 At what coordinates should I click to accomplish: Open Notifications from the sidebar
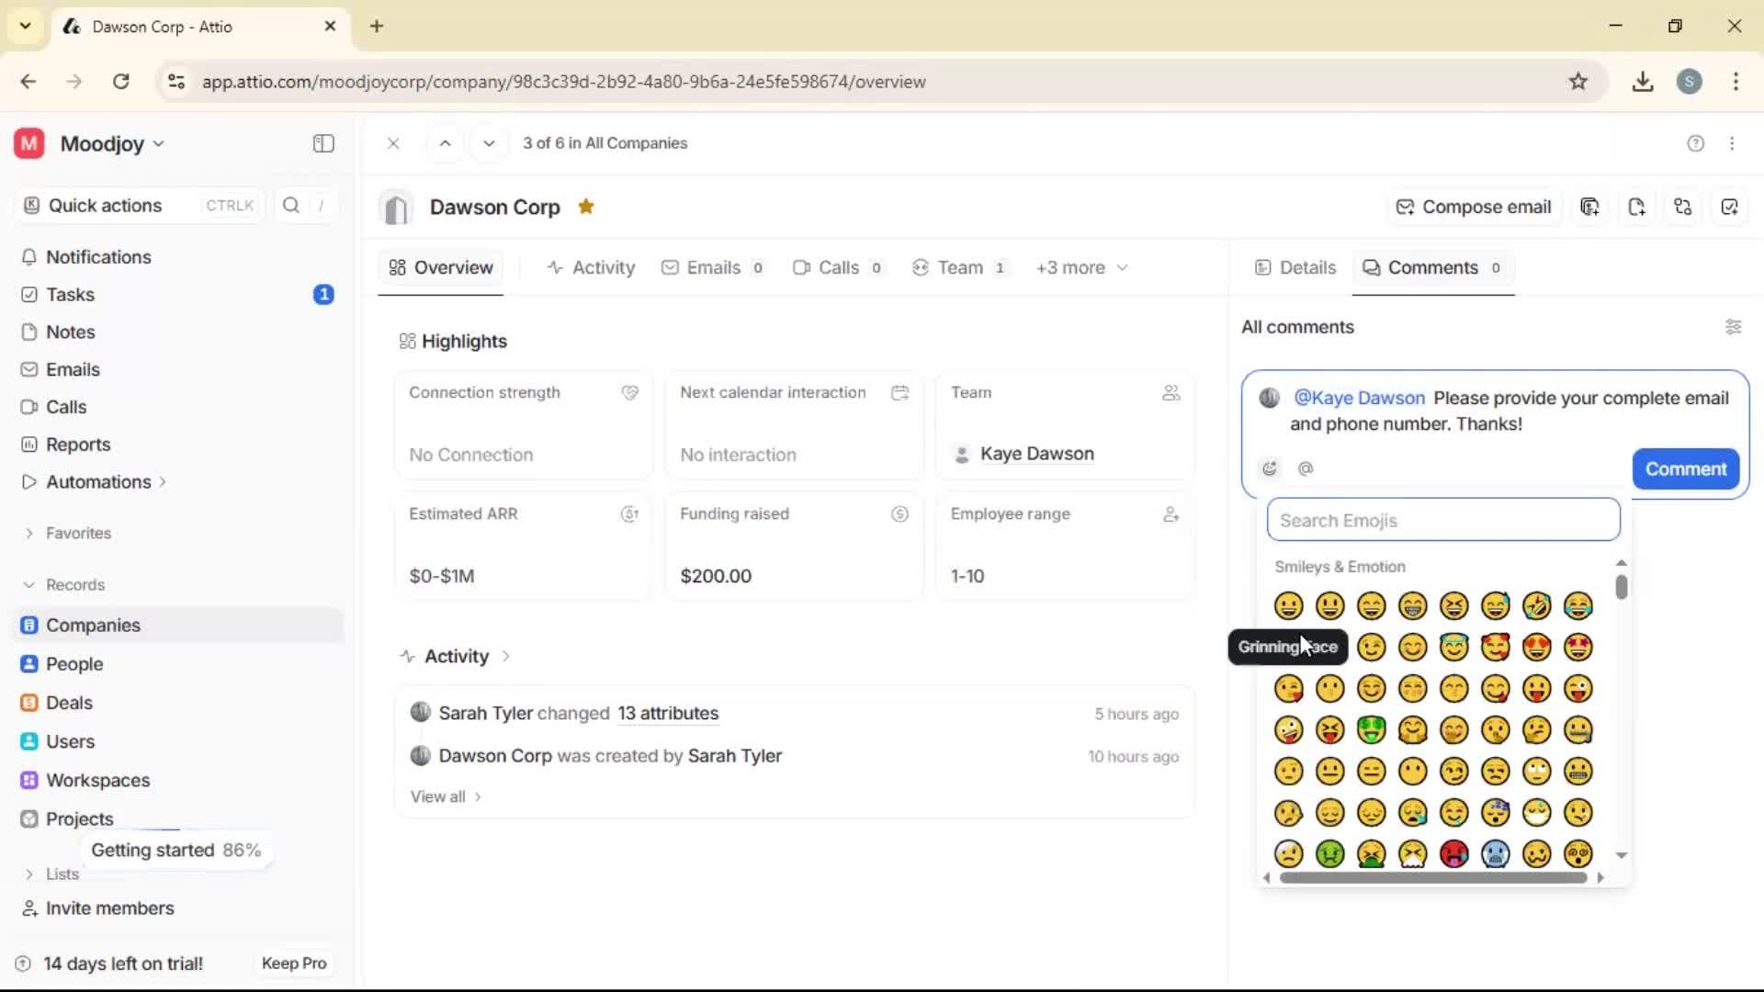(98, 257)
